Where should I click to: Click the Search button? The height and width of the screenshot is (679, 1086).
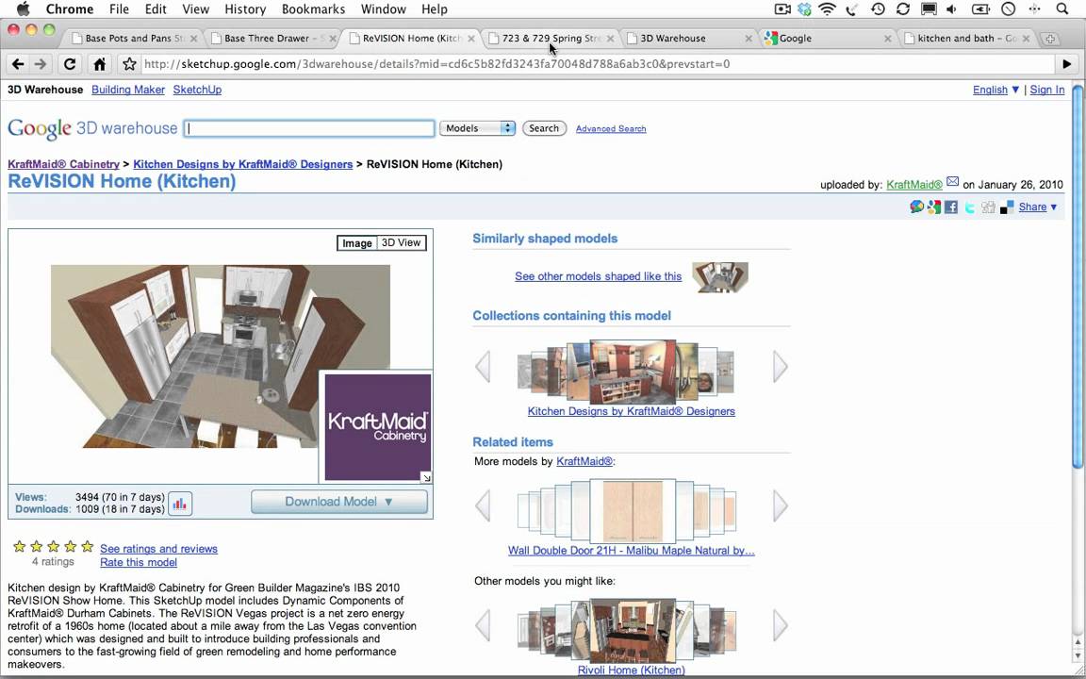pyautogui.click(x=544, y=128)
